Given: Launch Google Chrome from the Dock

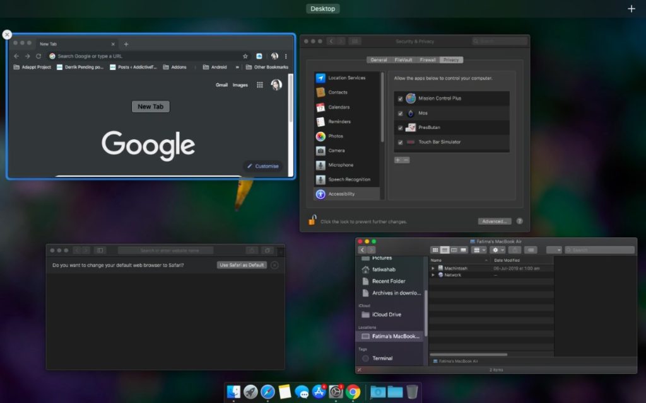Looking at the screenshot, I should (352, 392).
